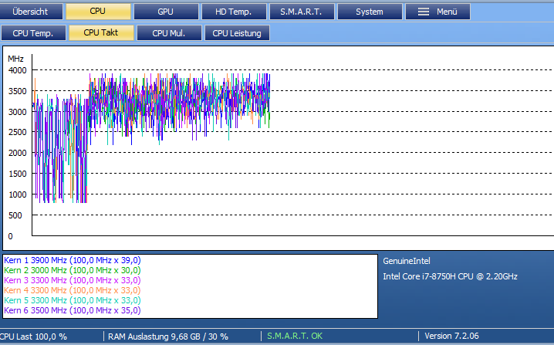Select Kern 1 3900 MHz row
Viewport: 554px width, 345px height.
tap(73, 261)
